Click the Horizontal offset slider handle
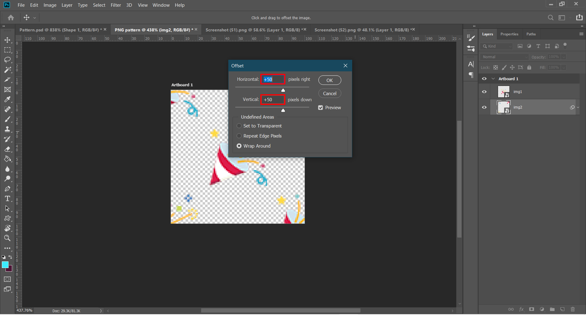The height and width of the screenshot is (315, 586). [283, 90]
